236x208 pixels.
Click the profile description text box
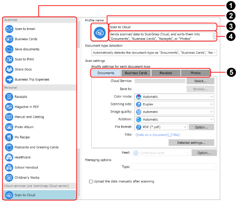click(161, 36)
